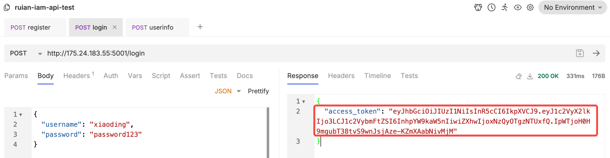Click the eye icon in top toolbar

518,7
